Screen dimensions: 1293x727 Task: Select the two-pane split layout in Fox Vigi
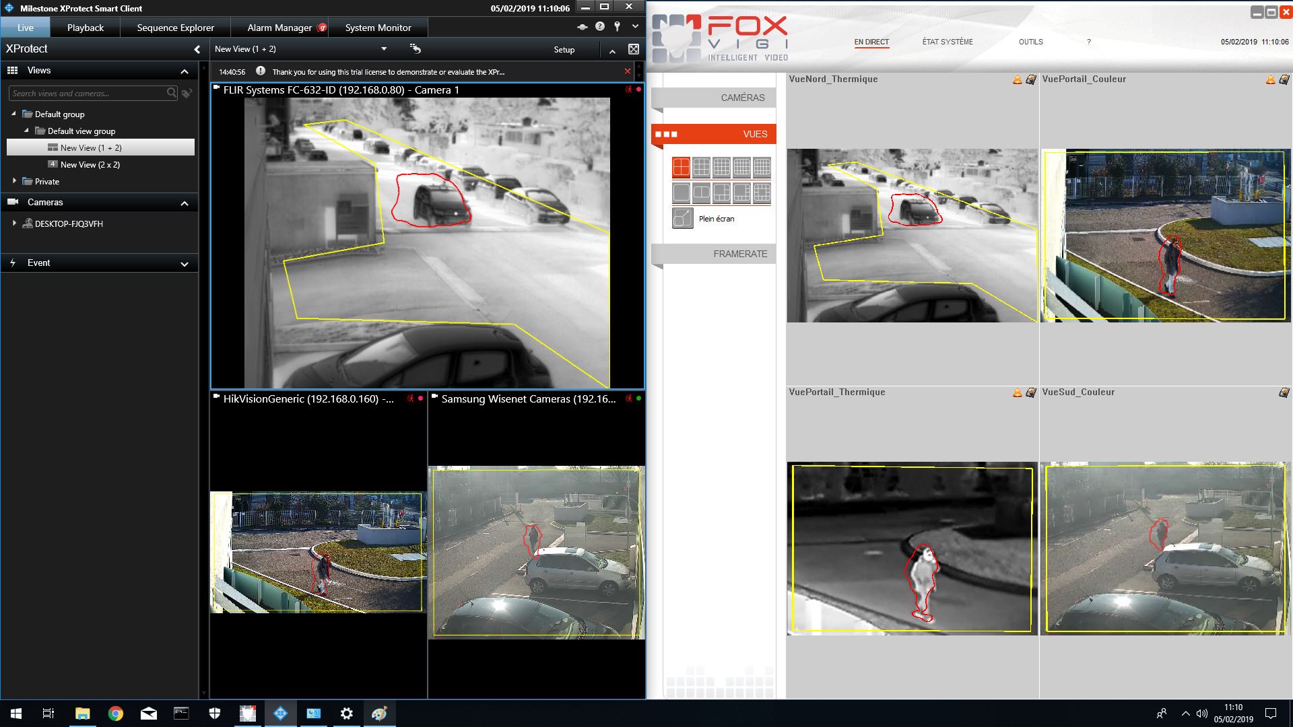(702, 193)
